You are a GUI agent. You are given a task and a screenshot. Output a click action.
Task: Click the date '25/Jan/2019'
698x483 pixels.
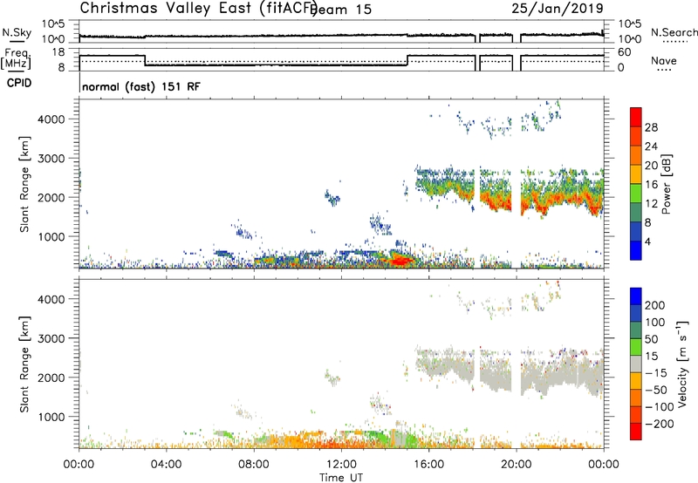pyautogui.click(x=558, y=8)
